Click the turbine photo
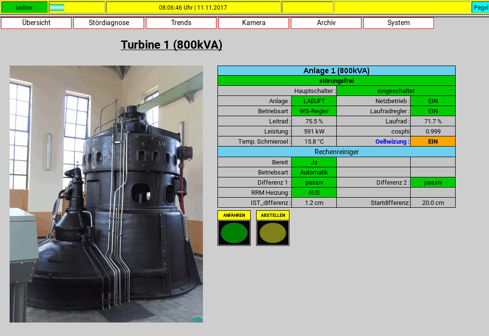This screenshot has width=489, height=336. [106, 194]
